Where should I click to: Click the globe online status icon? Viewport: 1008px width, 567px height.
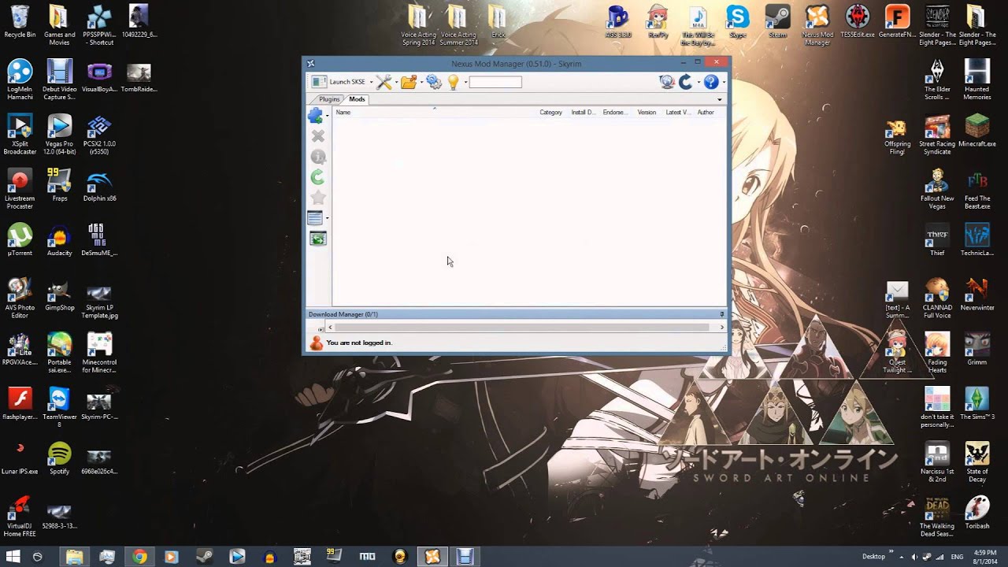coord(667,82)
